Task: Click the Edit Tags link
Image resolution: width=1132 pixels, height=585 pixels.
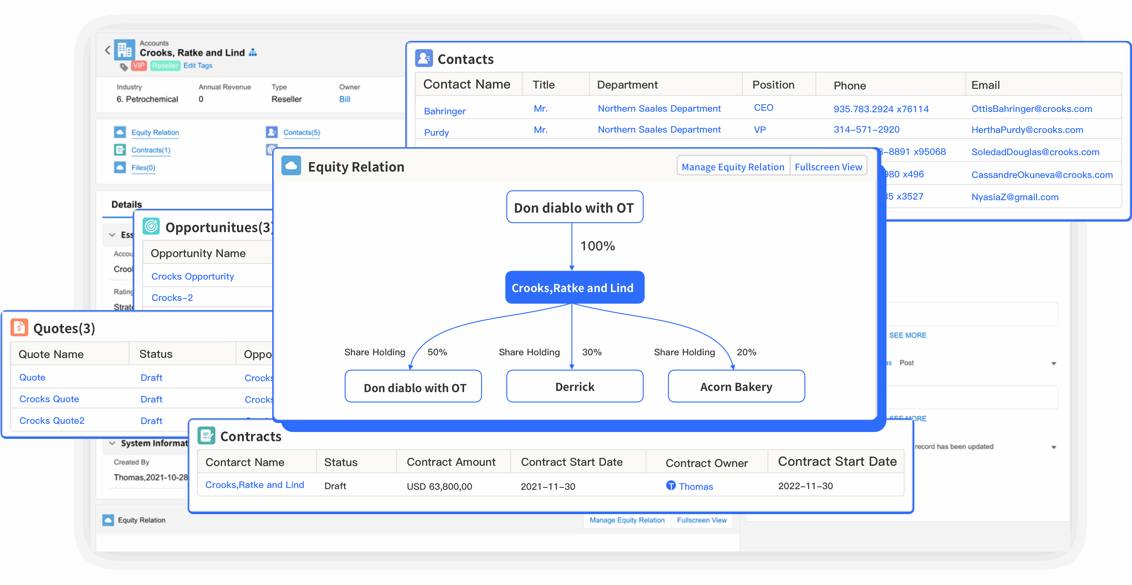Action: coord(198,65)
